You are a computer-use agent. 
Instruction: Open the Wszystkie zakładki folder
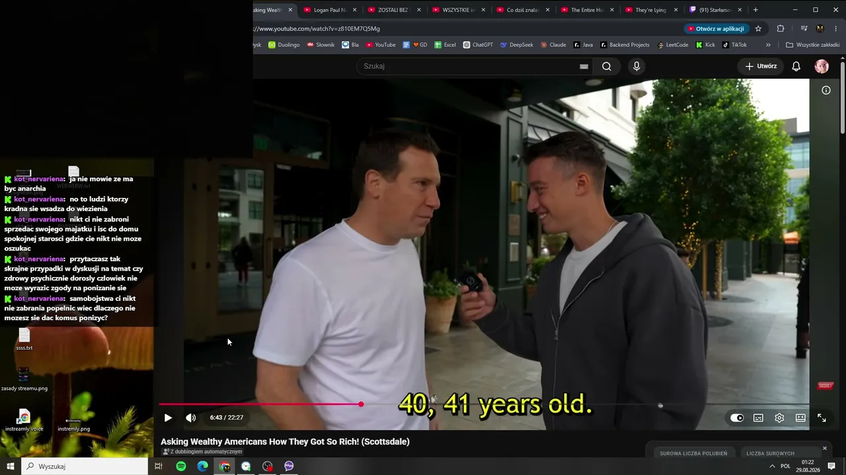pos(813,45)
